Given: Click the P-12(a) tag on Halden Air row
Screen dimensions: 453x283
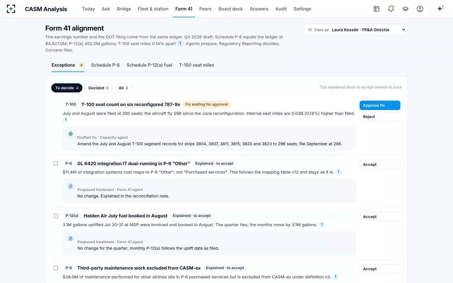Looking at the screenshot, I should (72, 216).
